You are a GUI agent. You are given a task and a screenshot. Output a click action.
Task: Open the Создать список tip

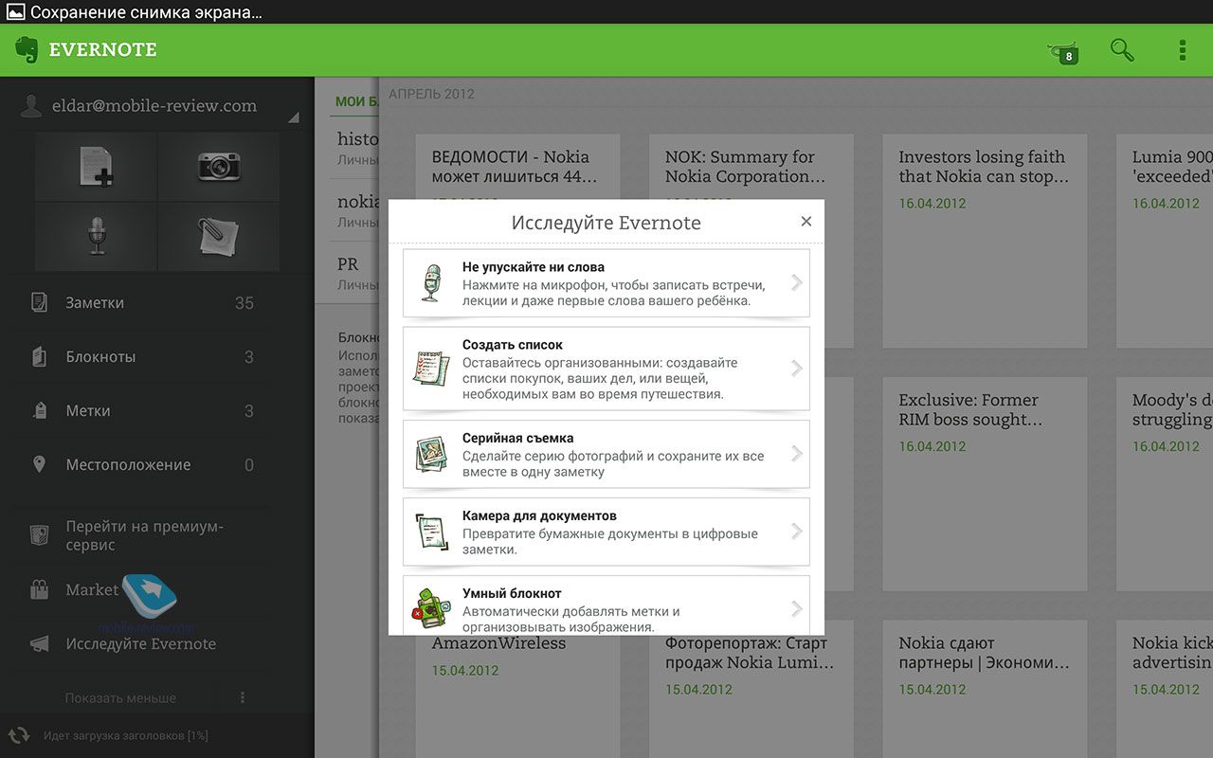tap(606, 369)
